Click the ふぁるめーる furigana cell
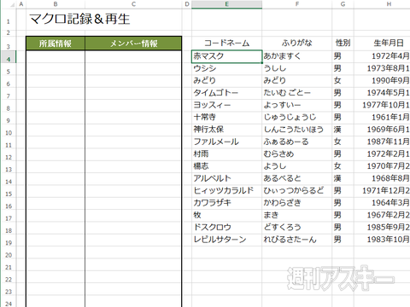Viewport: 410px width, 307px height. click(x=297, y=142)
